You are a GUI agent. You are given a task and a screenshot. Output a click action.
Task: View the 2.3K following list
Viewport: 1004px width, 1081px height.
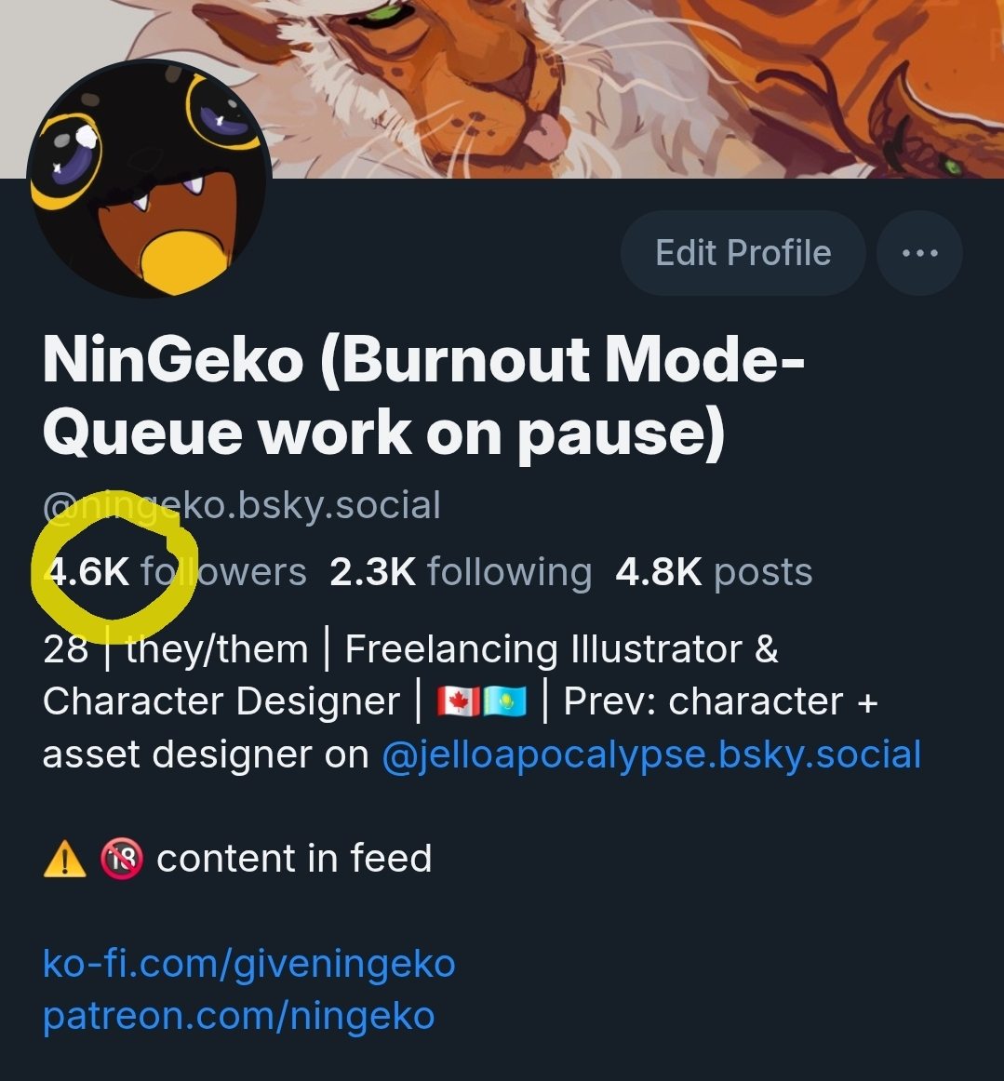pyautogui.click(x=461, y=572)
